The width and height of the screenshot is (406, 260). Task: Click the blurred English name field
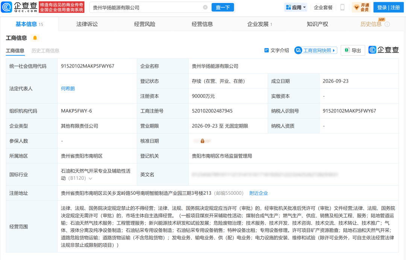point(264,174)
